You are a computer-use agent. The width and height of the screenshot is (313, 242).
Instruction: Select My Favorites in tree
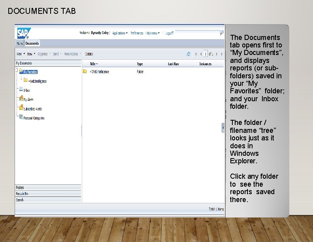[30, 72]
